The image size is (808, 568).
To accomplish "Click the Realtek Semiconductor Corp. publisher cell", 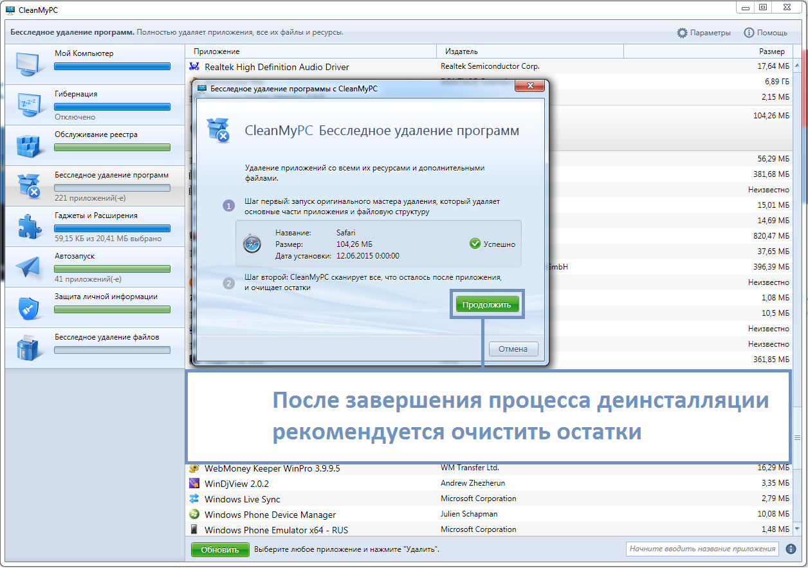I will tap(490, 66).
